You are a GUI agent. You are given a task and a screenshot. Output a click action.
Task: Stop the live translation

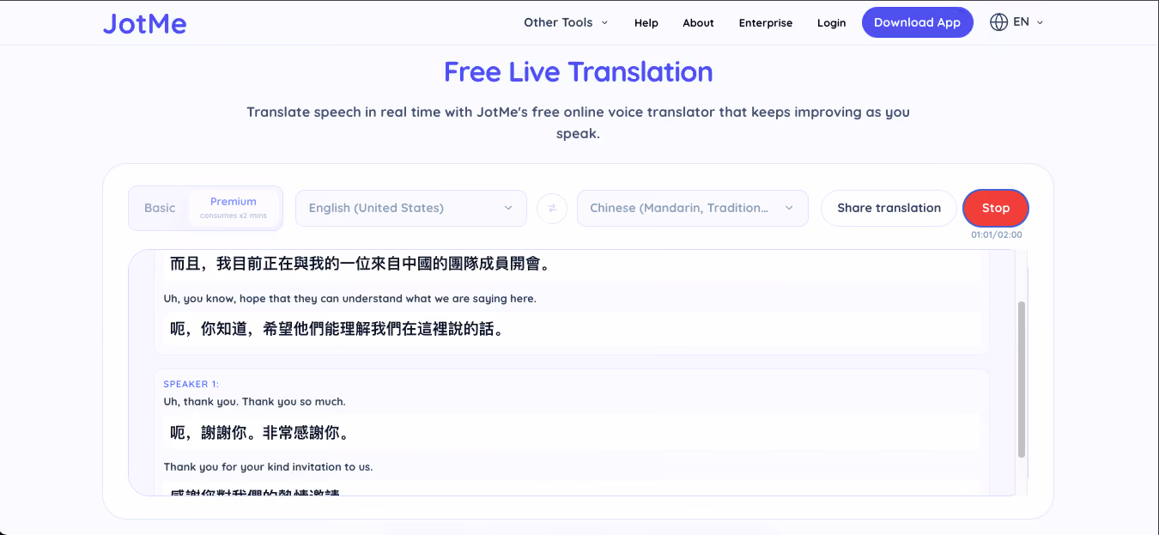pyautogui.click(x=996, y=208)
